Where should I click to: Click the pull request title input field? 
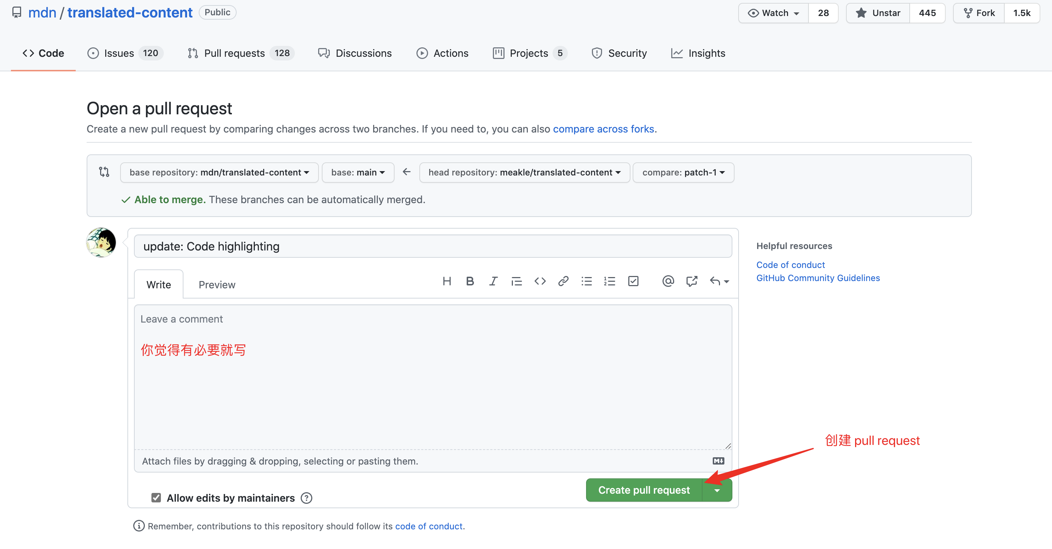(x=433, y=246)
